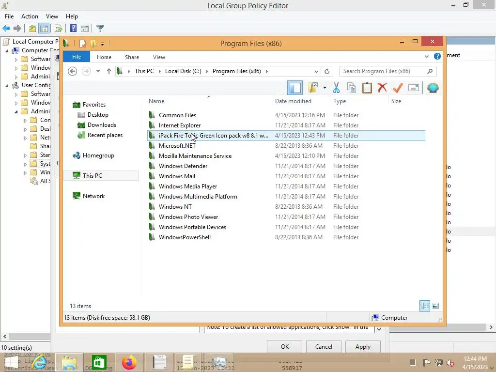Image resolution: width=496 pixels, height=372 pixels.
Task: Click New Folder icon in Explorer title bar
Action: click(93, 43)
